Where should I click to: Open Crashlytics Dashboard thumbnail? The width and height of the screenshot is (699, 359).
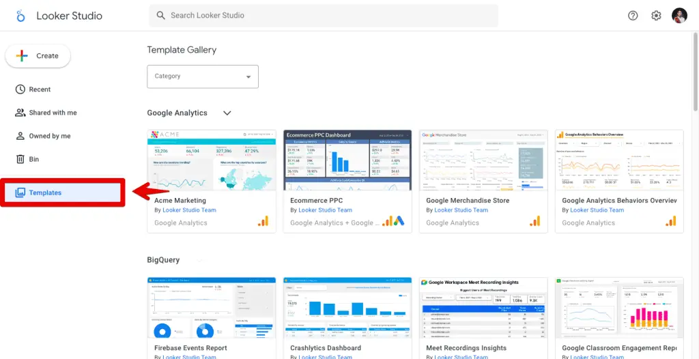(347, 308)
